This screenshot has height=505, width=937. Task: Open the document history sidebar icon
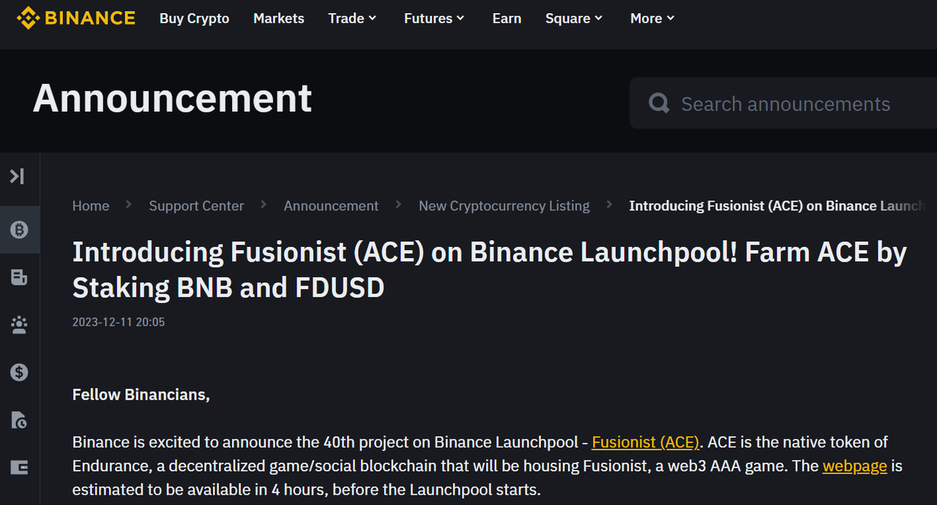coord(18,420)
